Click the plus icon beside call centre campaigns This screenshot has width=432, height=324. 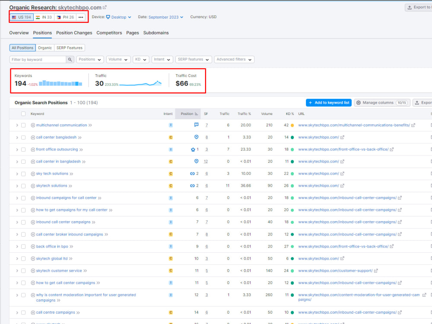(x=33, y=312)
